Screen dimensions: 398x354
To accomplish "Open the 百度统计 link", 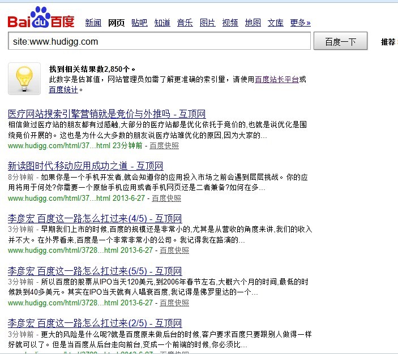I will [x=63, y=89].
